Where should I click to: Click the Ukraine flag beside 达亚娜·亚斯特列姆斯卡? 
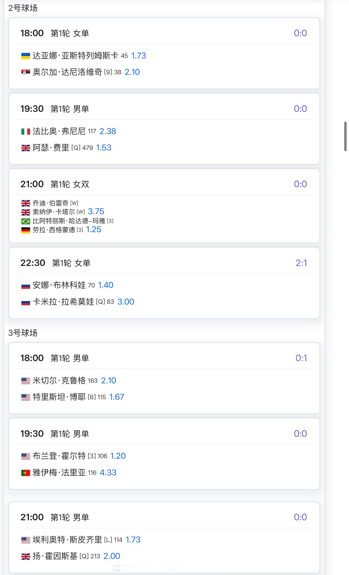[26, 56]
